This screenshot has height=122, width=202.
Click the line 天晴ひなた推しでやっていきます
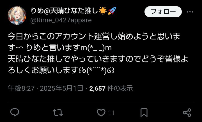tap(98, 59)
